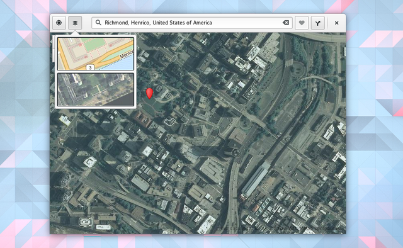The height and width of the screenshot is (248, 403).
Task: Select the aerial satellite layer thumbnail
Action: pyautogui.click(x=96, y=89)
